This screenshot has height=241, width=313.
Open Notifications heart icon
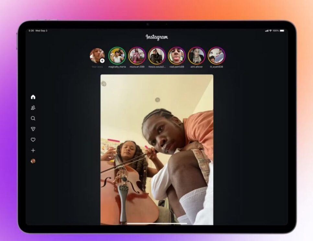coord(33,140)
